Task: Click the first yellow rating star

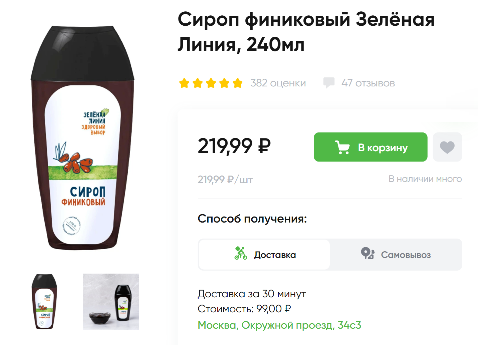Action: click(184, 83)
